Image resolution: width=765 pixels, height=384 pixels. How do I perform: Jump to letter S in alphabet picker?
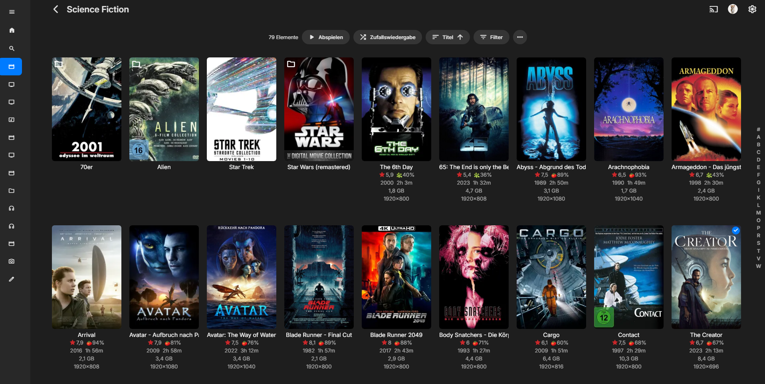click(x=758, y=243)
